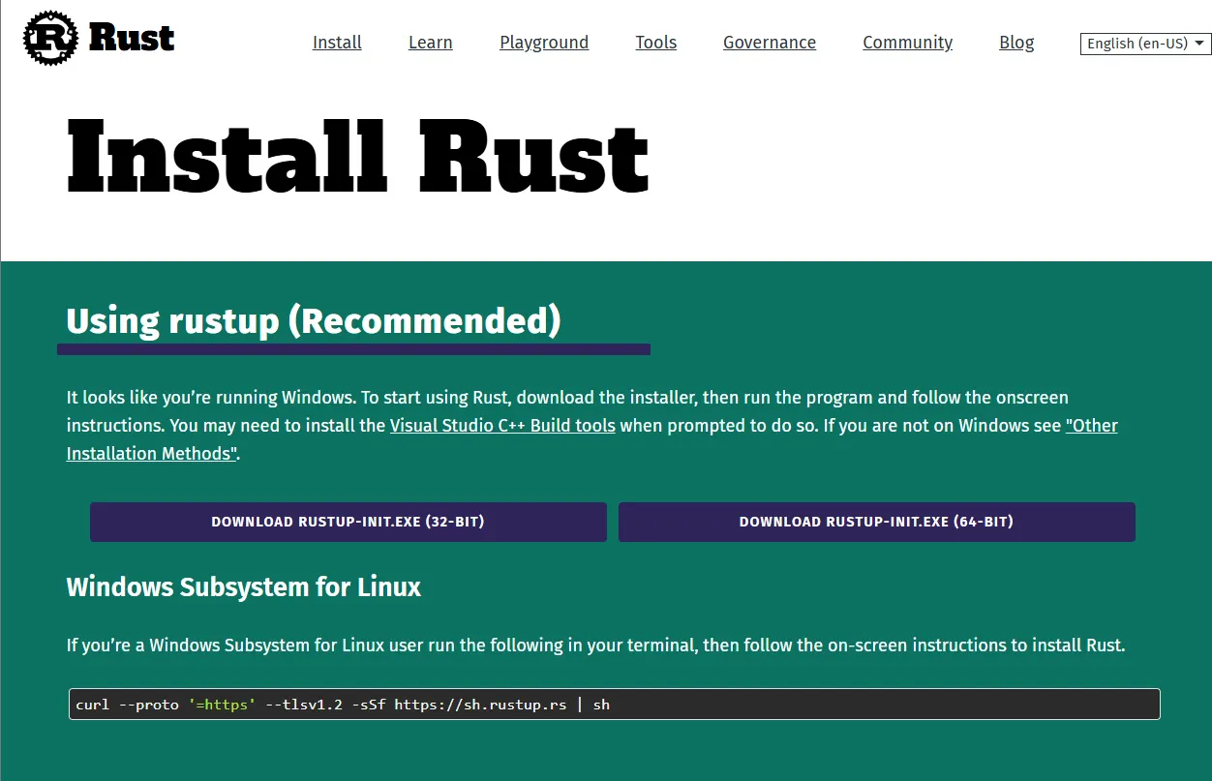Click the paragraph starting "If you're a Windows Subsystem"
1212x781 pixels.
click(x=596, y=646)
